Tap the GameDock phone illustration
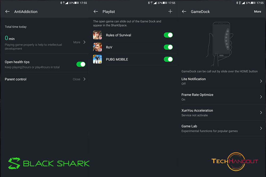Image resolution: width=266 pixels, height=177 pixels. click(219, 44)
